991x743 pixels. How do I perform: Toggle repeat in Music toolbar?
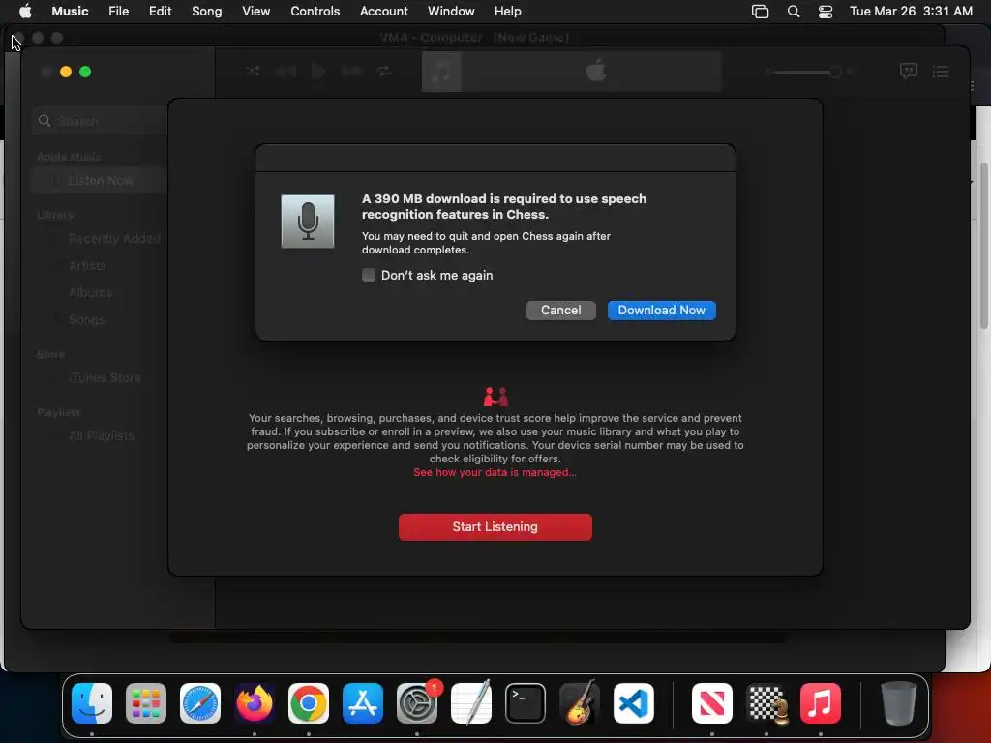[x=384, y=71]
